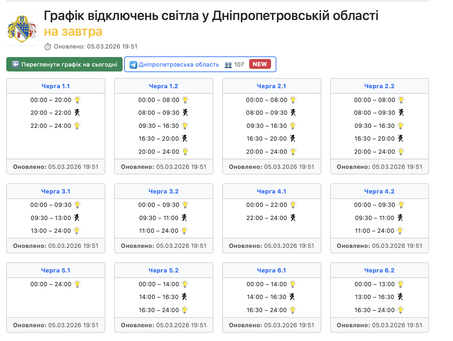Select the Черга 3.2 header link
Viewport: 453px width, 341px height.
[163, 191]
